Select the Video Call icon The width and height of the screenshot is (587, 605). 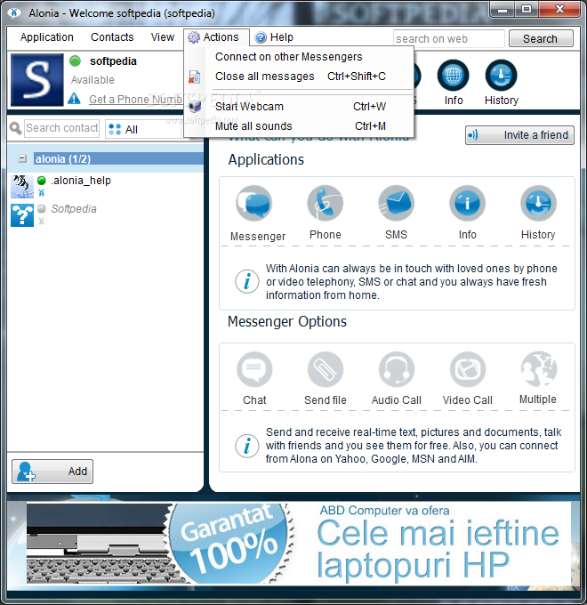click(467, 369)
